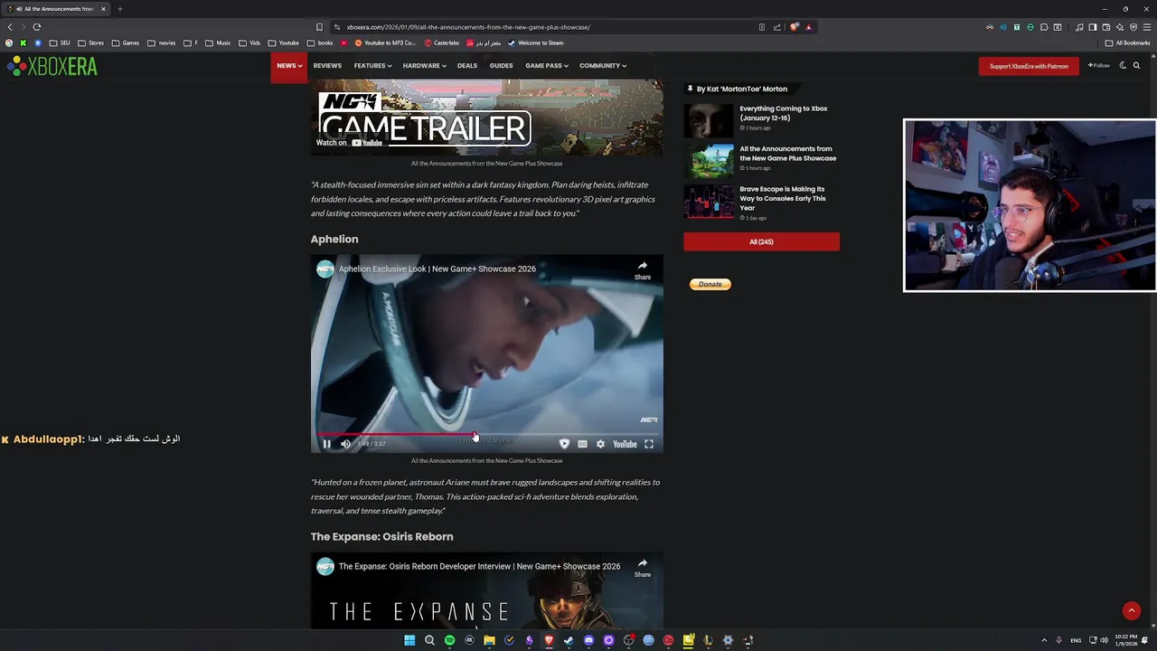This screenshot has width=1157, height=651.
Task: Click Brave Escape article thumbnail
Action: pos(709,202)
